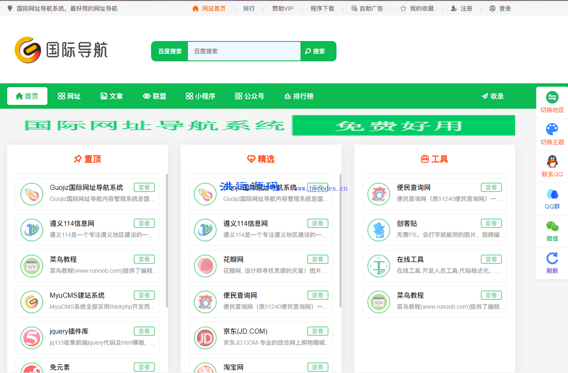Open 小程序 in green navigation bar
This screenshot has height=373, width=568.
tap(201, 96)
